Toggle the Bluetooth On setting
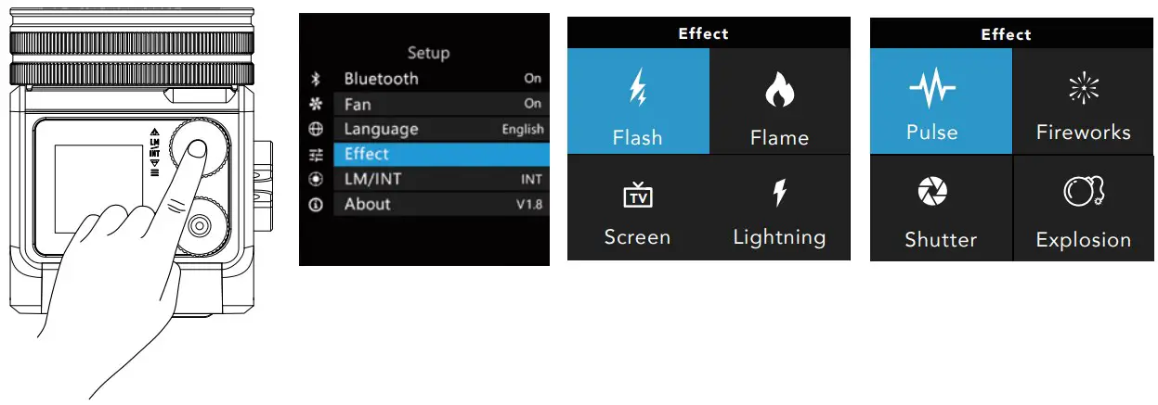 click(x=532, y=80)
